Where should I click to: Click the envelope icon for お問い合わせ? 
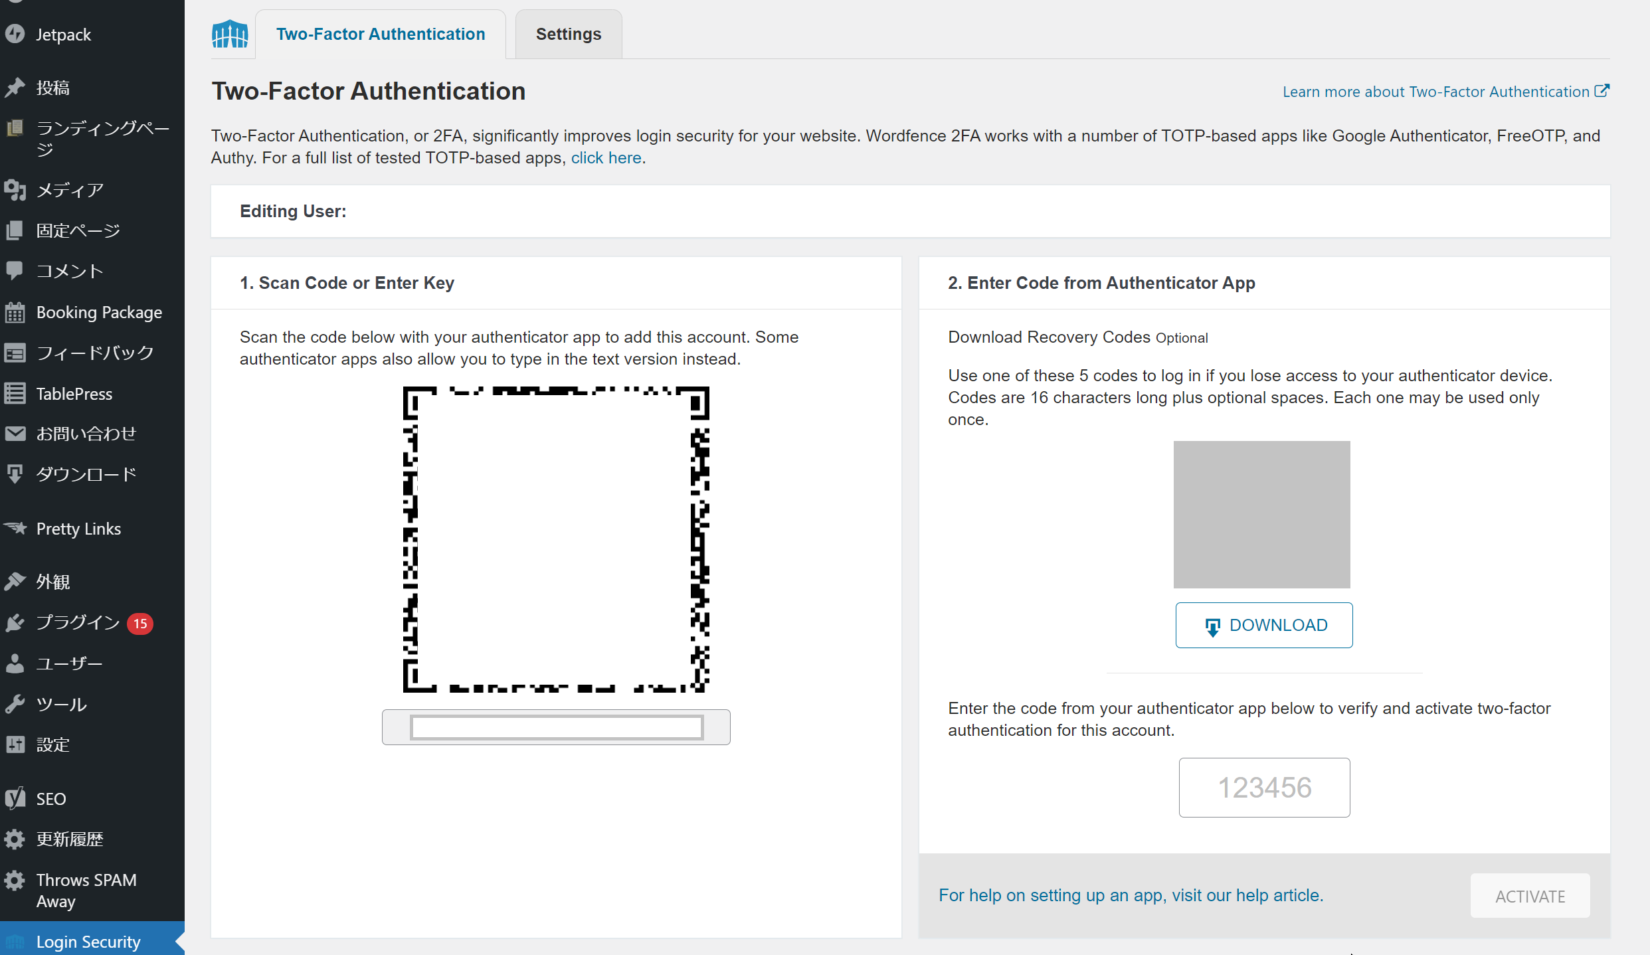(15, 434)
